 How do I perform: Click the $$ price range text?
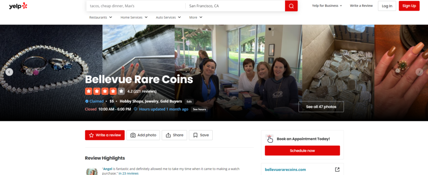(112, 101)
